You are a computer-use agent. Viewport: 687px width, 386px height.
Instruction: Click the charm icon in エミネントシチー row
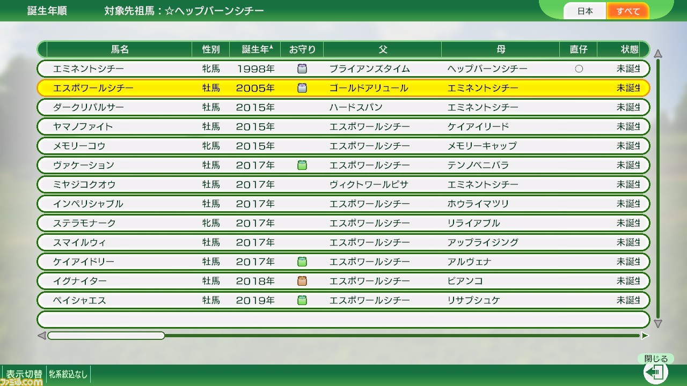pos(302,69)
